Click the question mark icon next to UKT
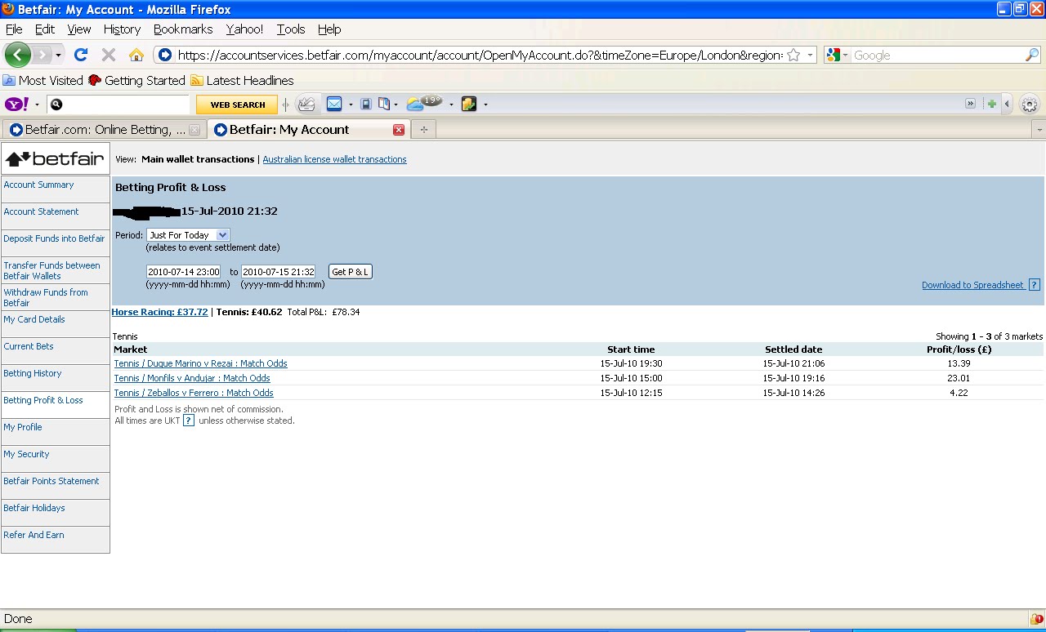 pyautogui.click(x=189, y=421)
